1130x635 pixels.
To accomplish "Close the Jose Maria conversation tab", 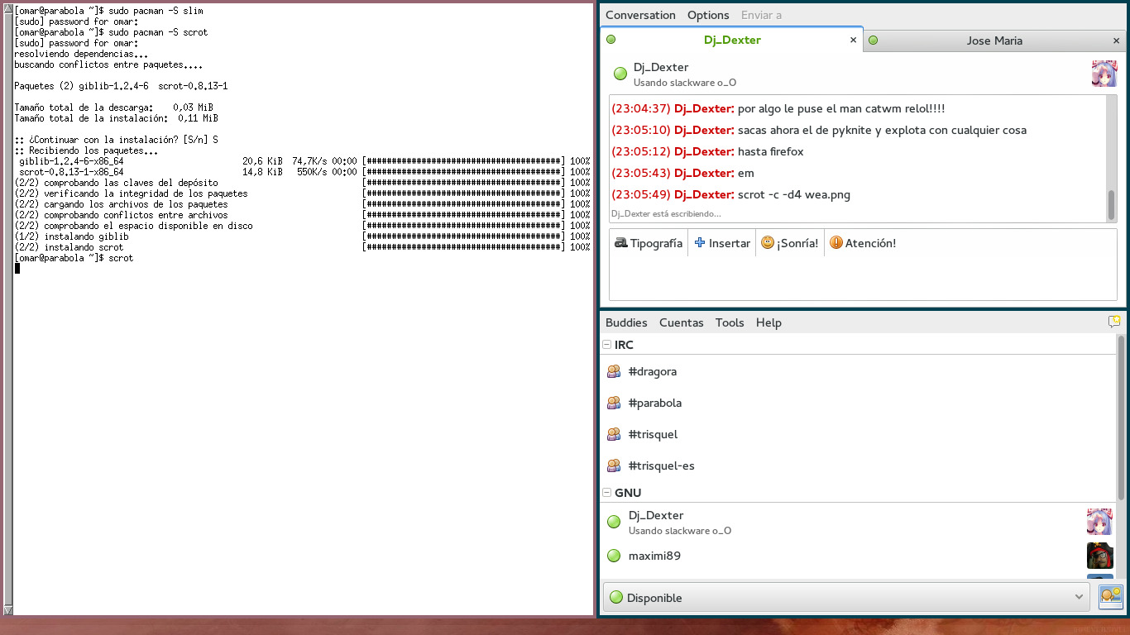I will pos(1116,41).
